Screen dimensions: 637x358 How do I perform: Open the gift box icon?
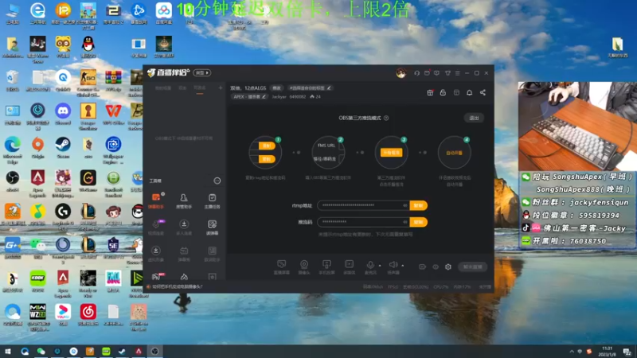pos(430,92)
